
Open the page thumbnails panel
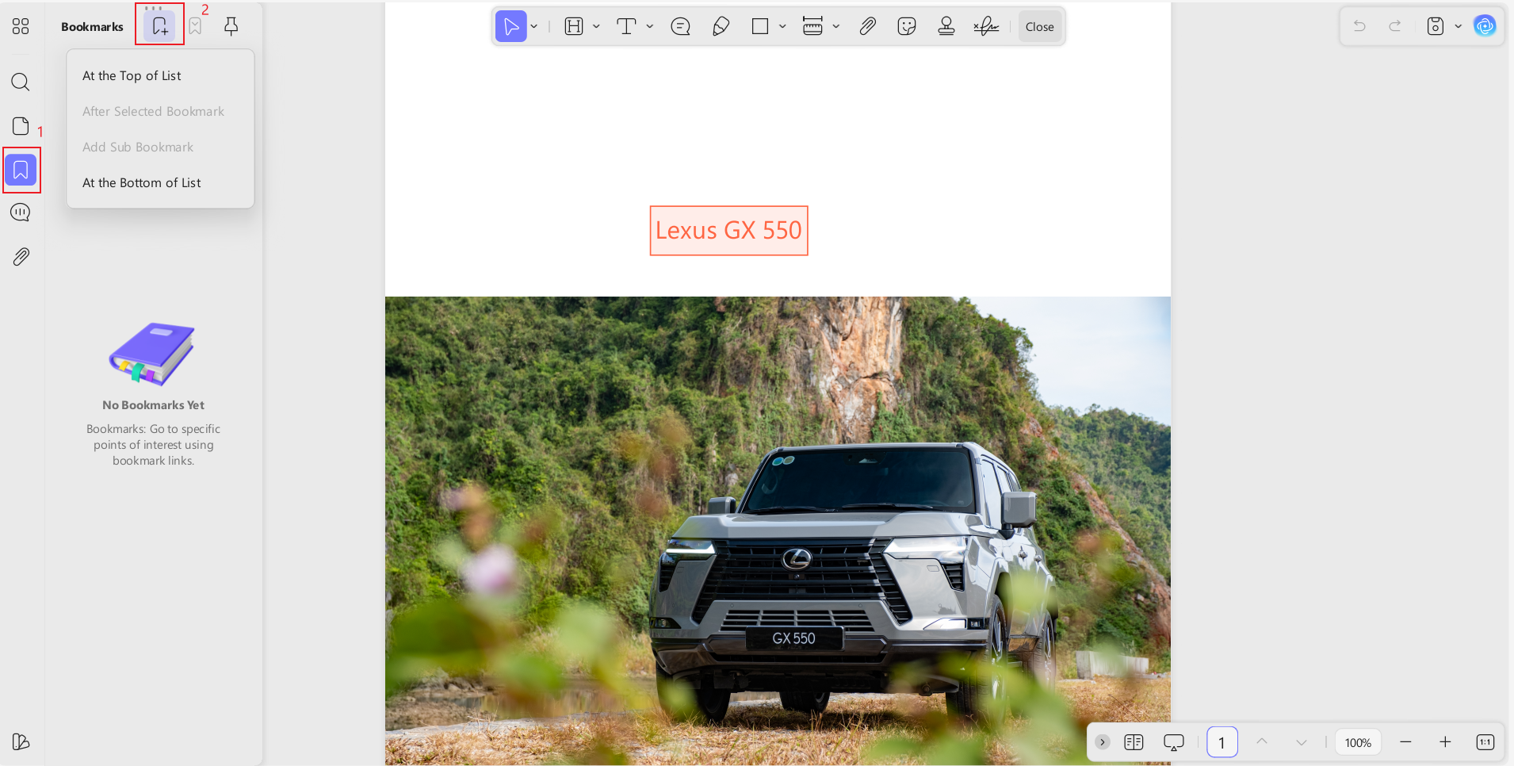(x=21, y=125)
